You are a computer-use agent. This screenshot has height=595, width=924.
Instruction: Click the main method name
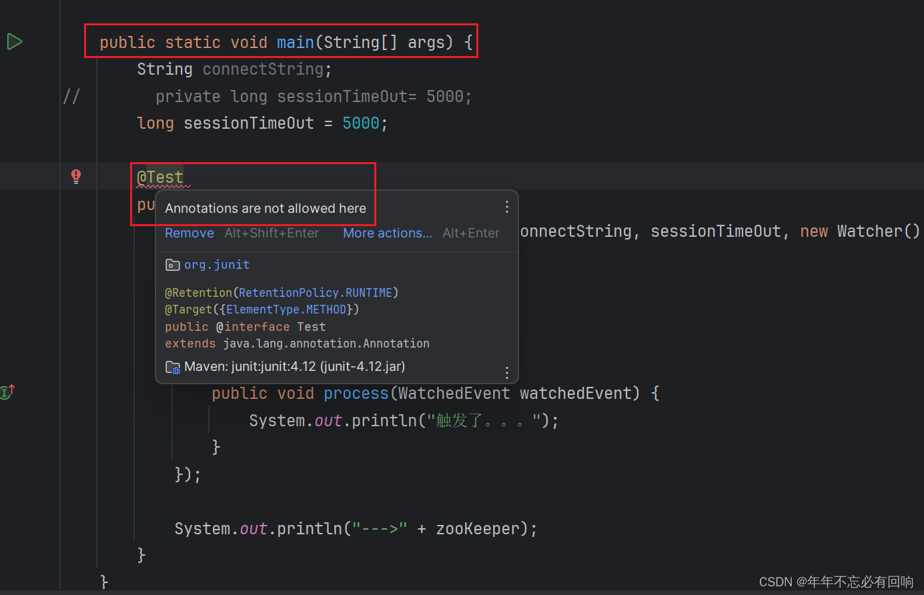[296, 43]
